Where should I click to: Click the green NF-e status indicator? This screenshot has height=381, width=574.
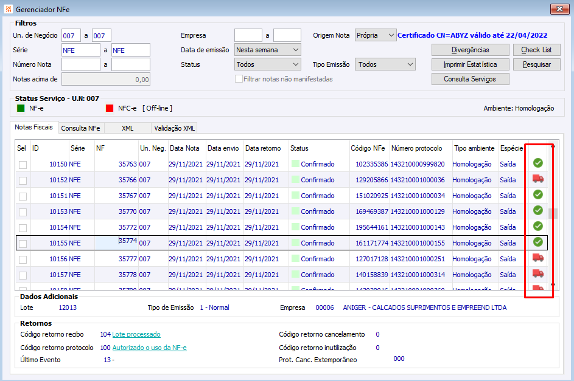point(21,108)
